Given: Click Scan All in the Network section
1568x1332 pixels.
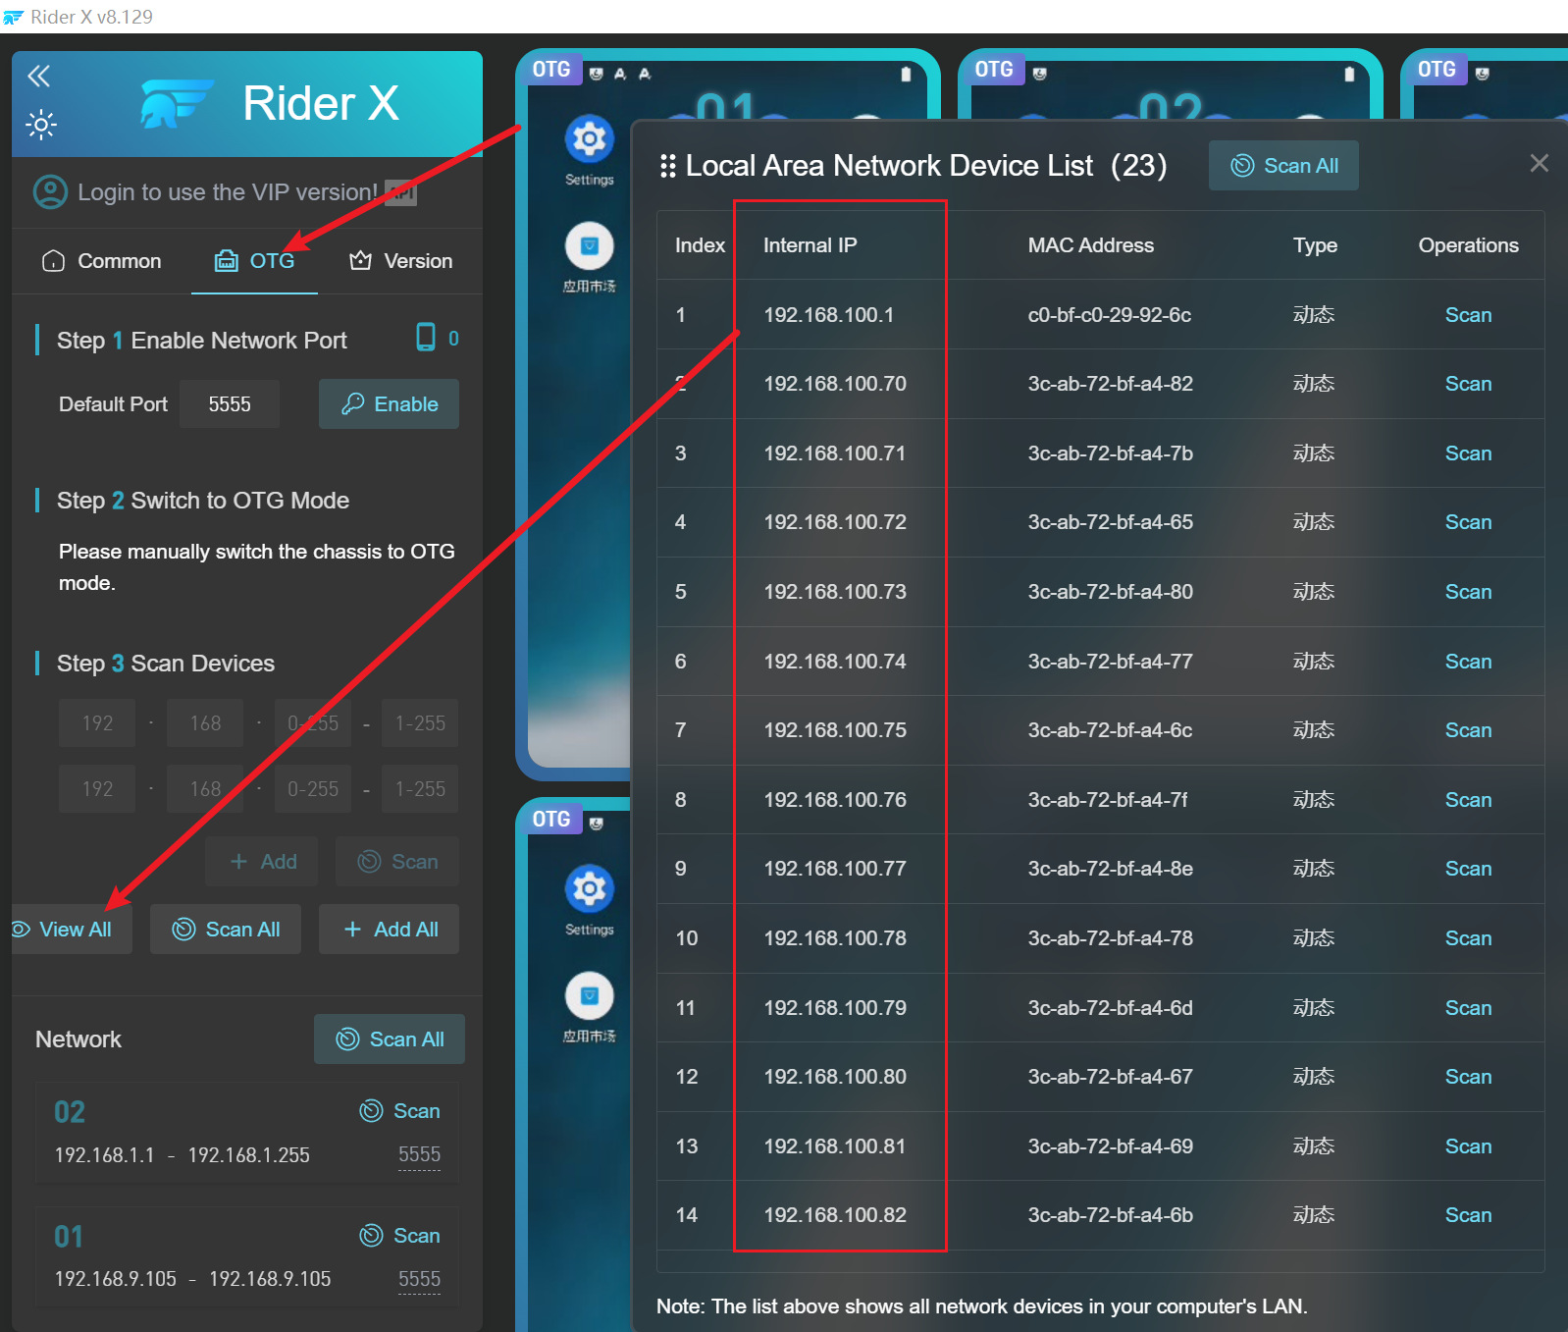Looking at the screenshot, I should (x=390, y=1039).
